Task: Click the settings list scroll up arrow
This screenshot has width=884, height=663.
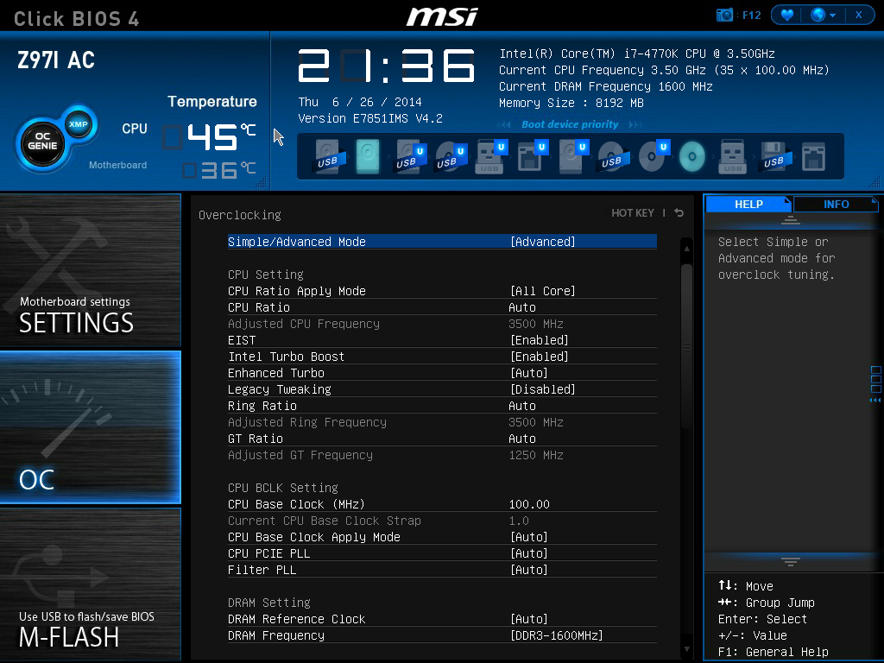Action: click(686, 248)
